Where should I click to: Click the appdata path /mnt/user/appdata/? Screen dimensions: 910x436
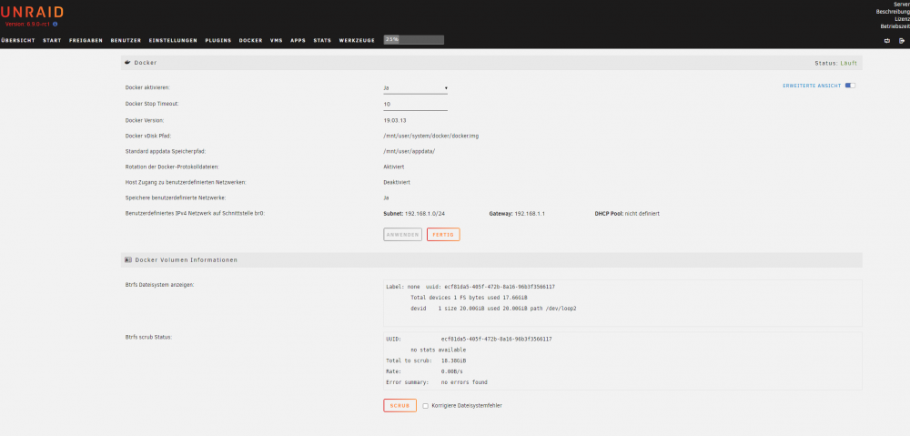tap(409, 151)
